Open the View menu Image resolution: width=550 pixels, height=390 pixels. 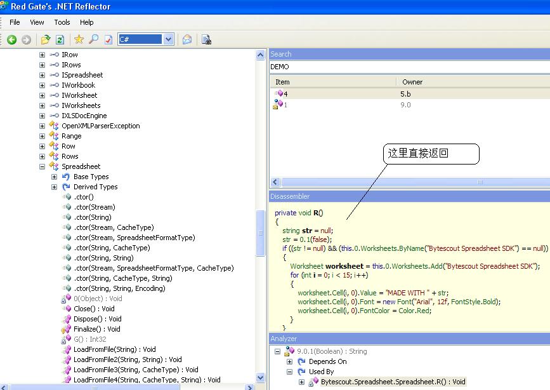click(x=37, y=22)
